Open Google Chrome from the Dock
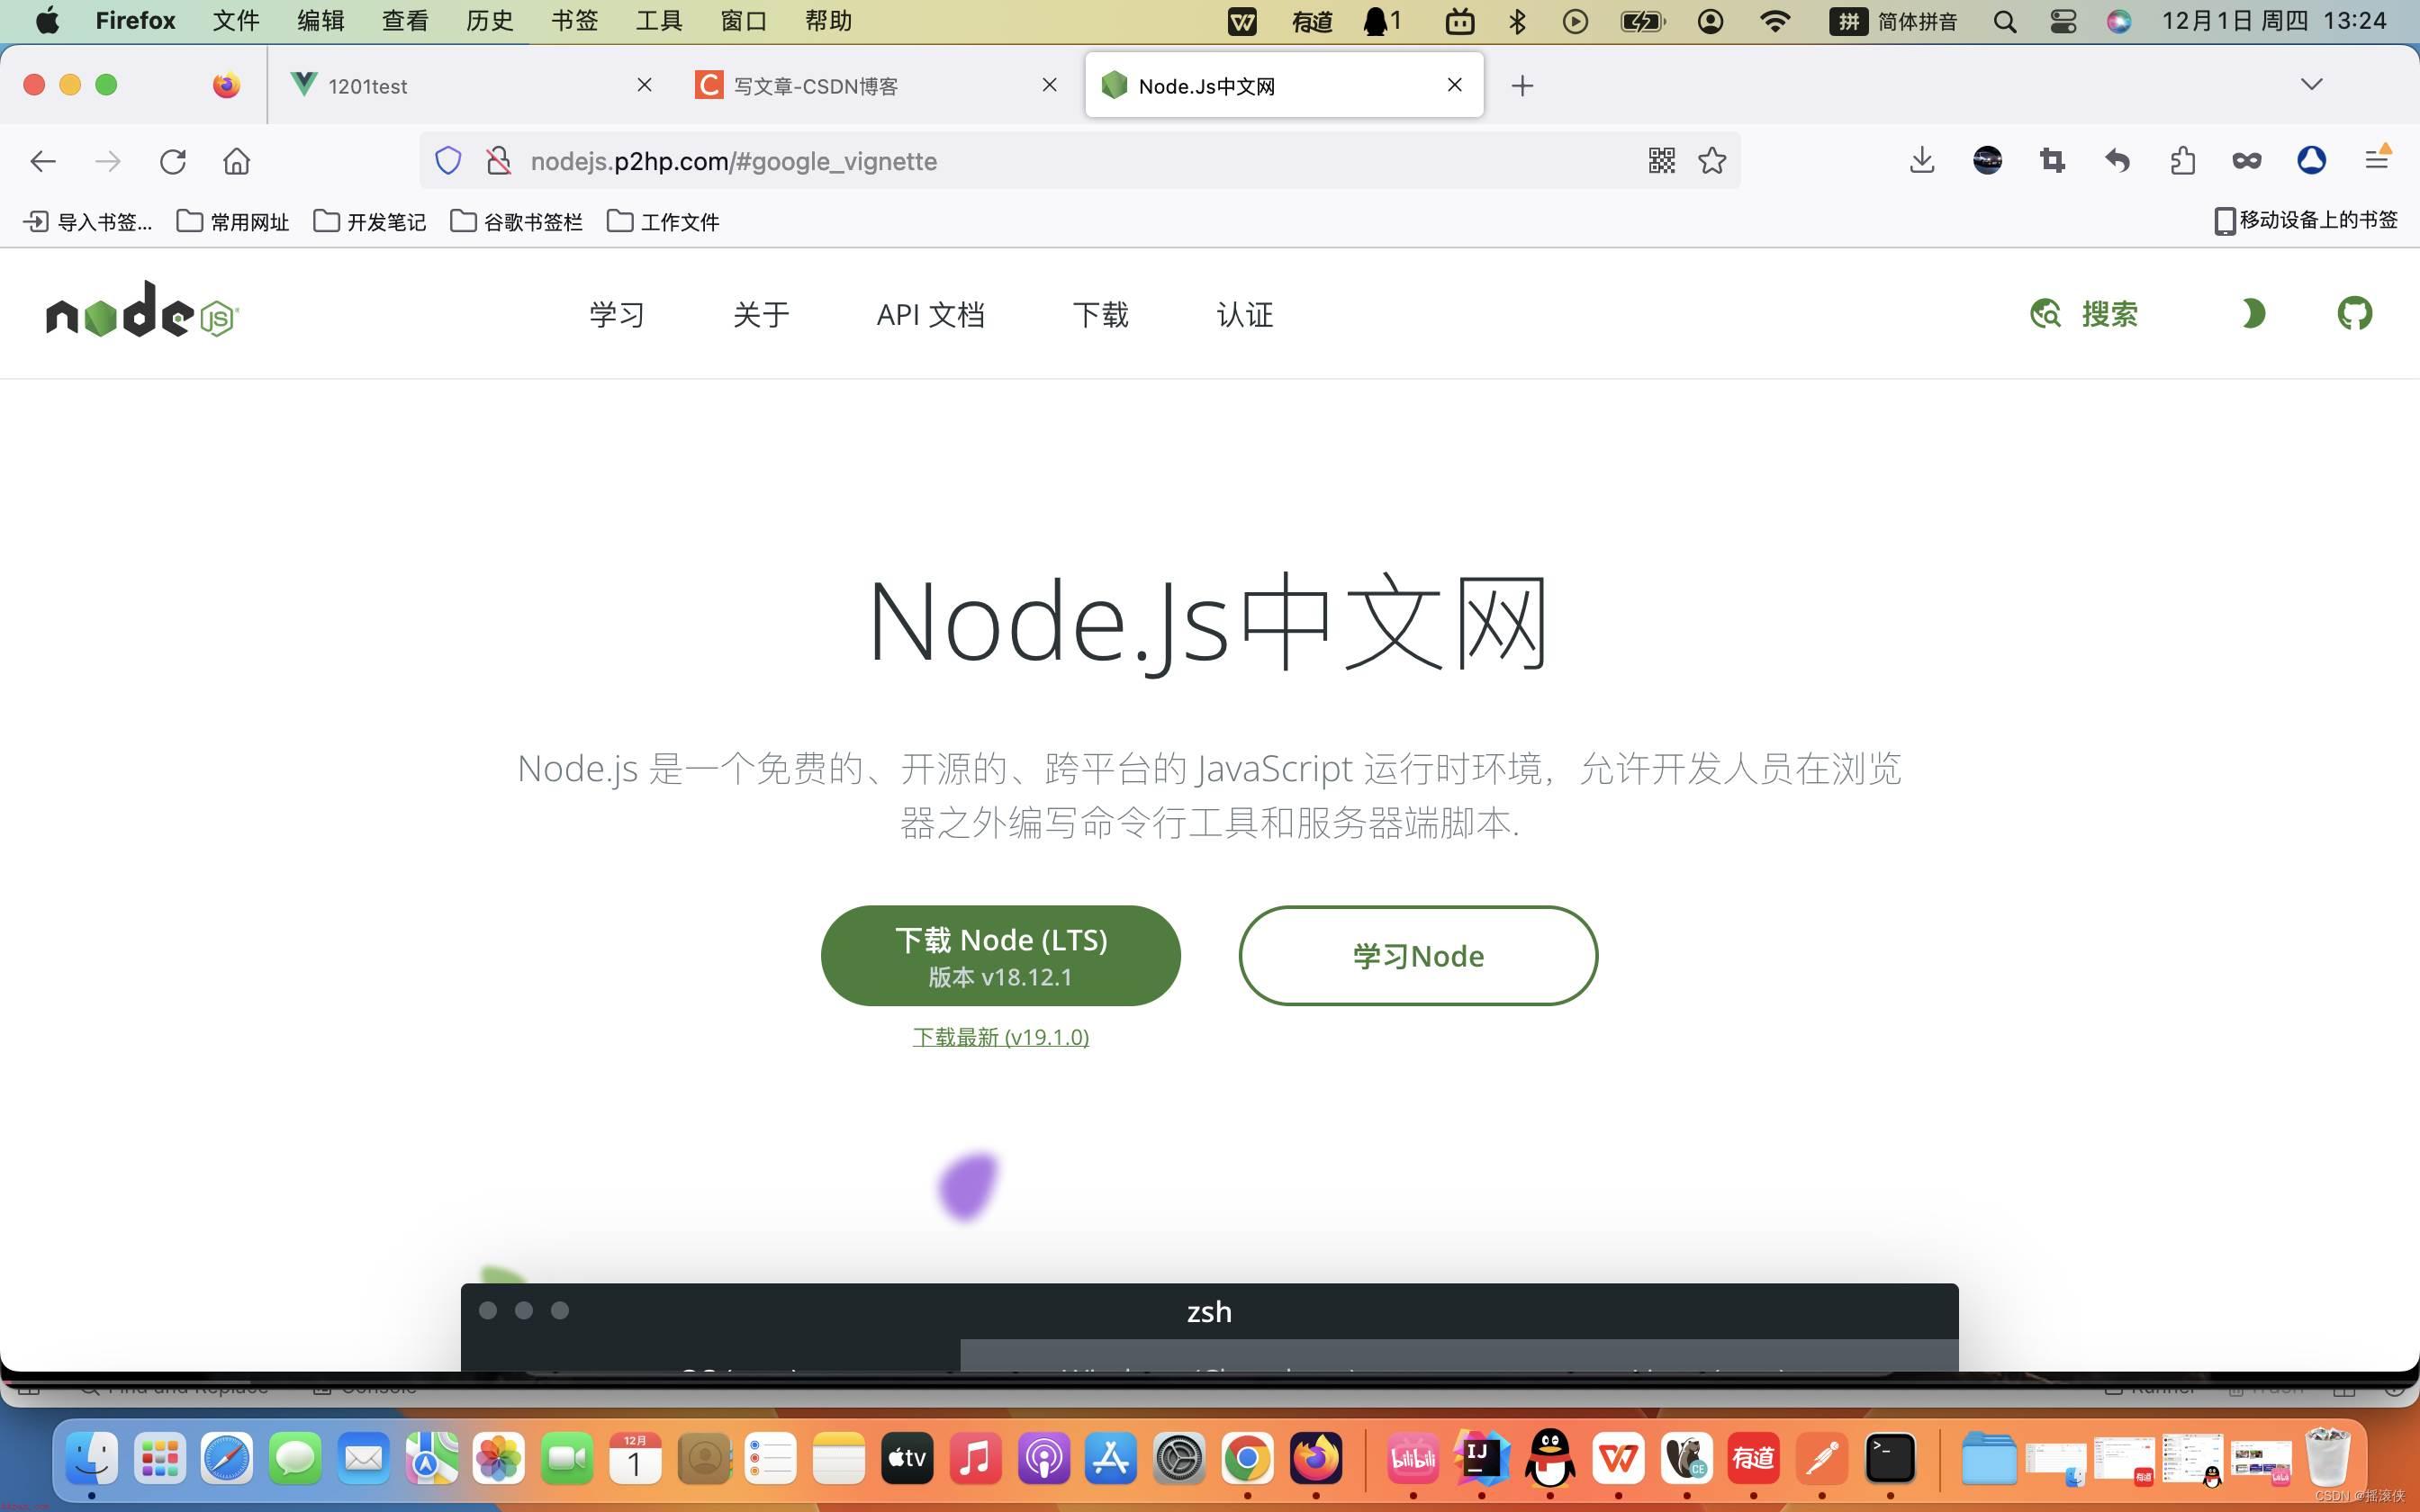Image resolution: width=2420 pixels, height=1512 pixels. point(1247,1459)
